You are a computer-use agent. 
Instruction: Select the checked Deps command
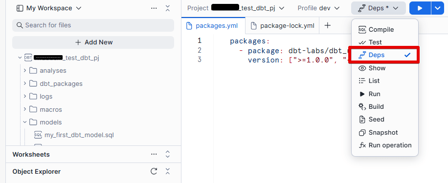click(x=384, y=55)
